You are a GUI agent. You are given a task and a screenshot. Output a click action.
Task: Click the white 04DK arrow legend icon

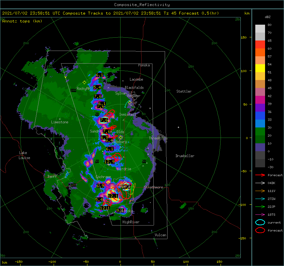(x=260, y=183)
